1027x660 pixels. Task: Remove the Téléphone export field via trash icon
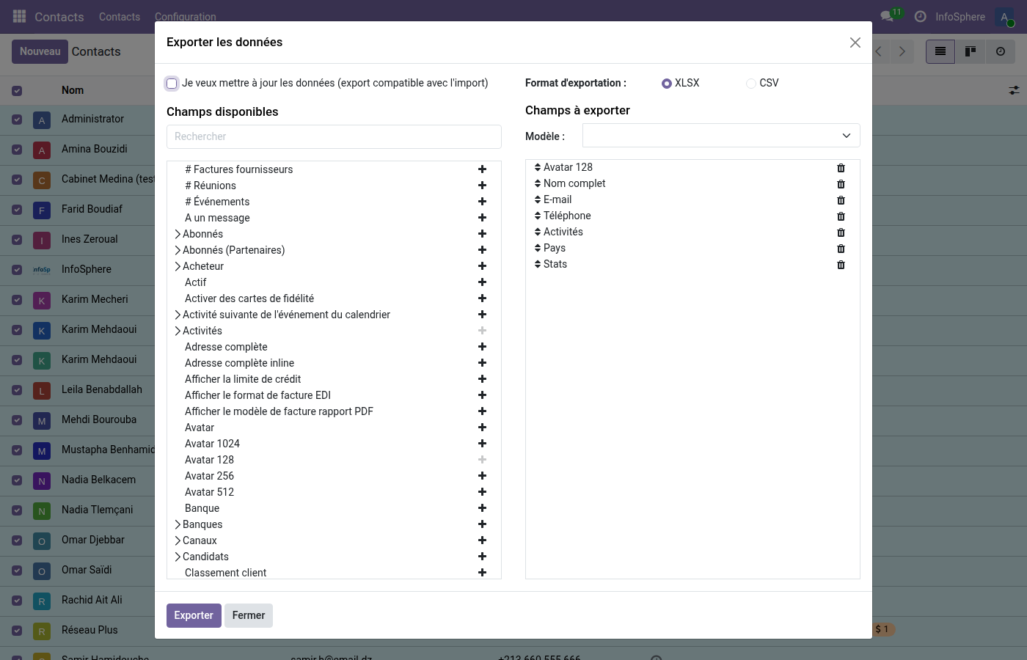[x=841, y=216]
